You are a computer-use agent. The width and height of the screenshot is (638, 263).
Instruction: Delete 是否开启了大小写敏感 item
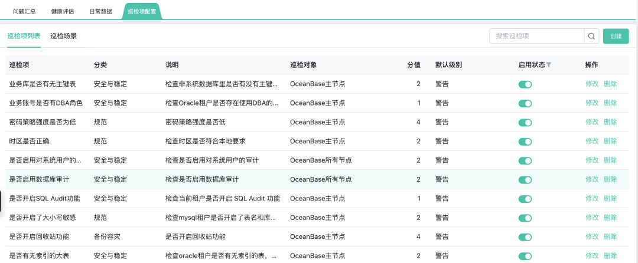pyautogui.click(x=610, y=218)
